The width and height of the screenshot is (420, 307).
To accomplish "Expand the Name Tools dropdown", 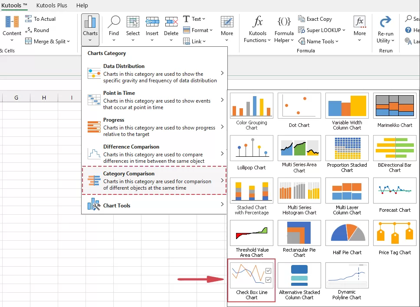I will (318, 42).
